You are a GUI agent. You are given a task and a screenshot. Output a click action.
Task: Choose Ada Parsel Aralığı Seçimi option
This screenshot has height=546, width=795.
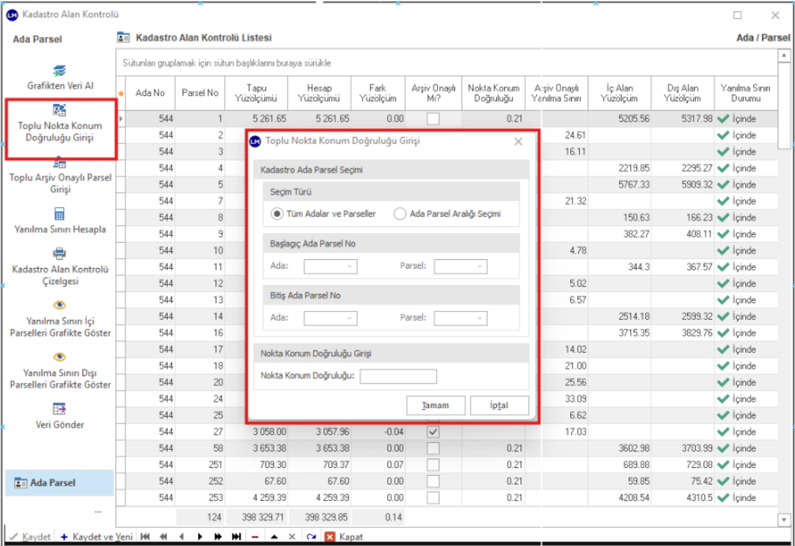[x=400, y=214]
